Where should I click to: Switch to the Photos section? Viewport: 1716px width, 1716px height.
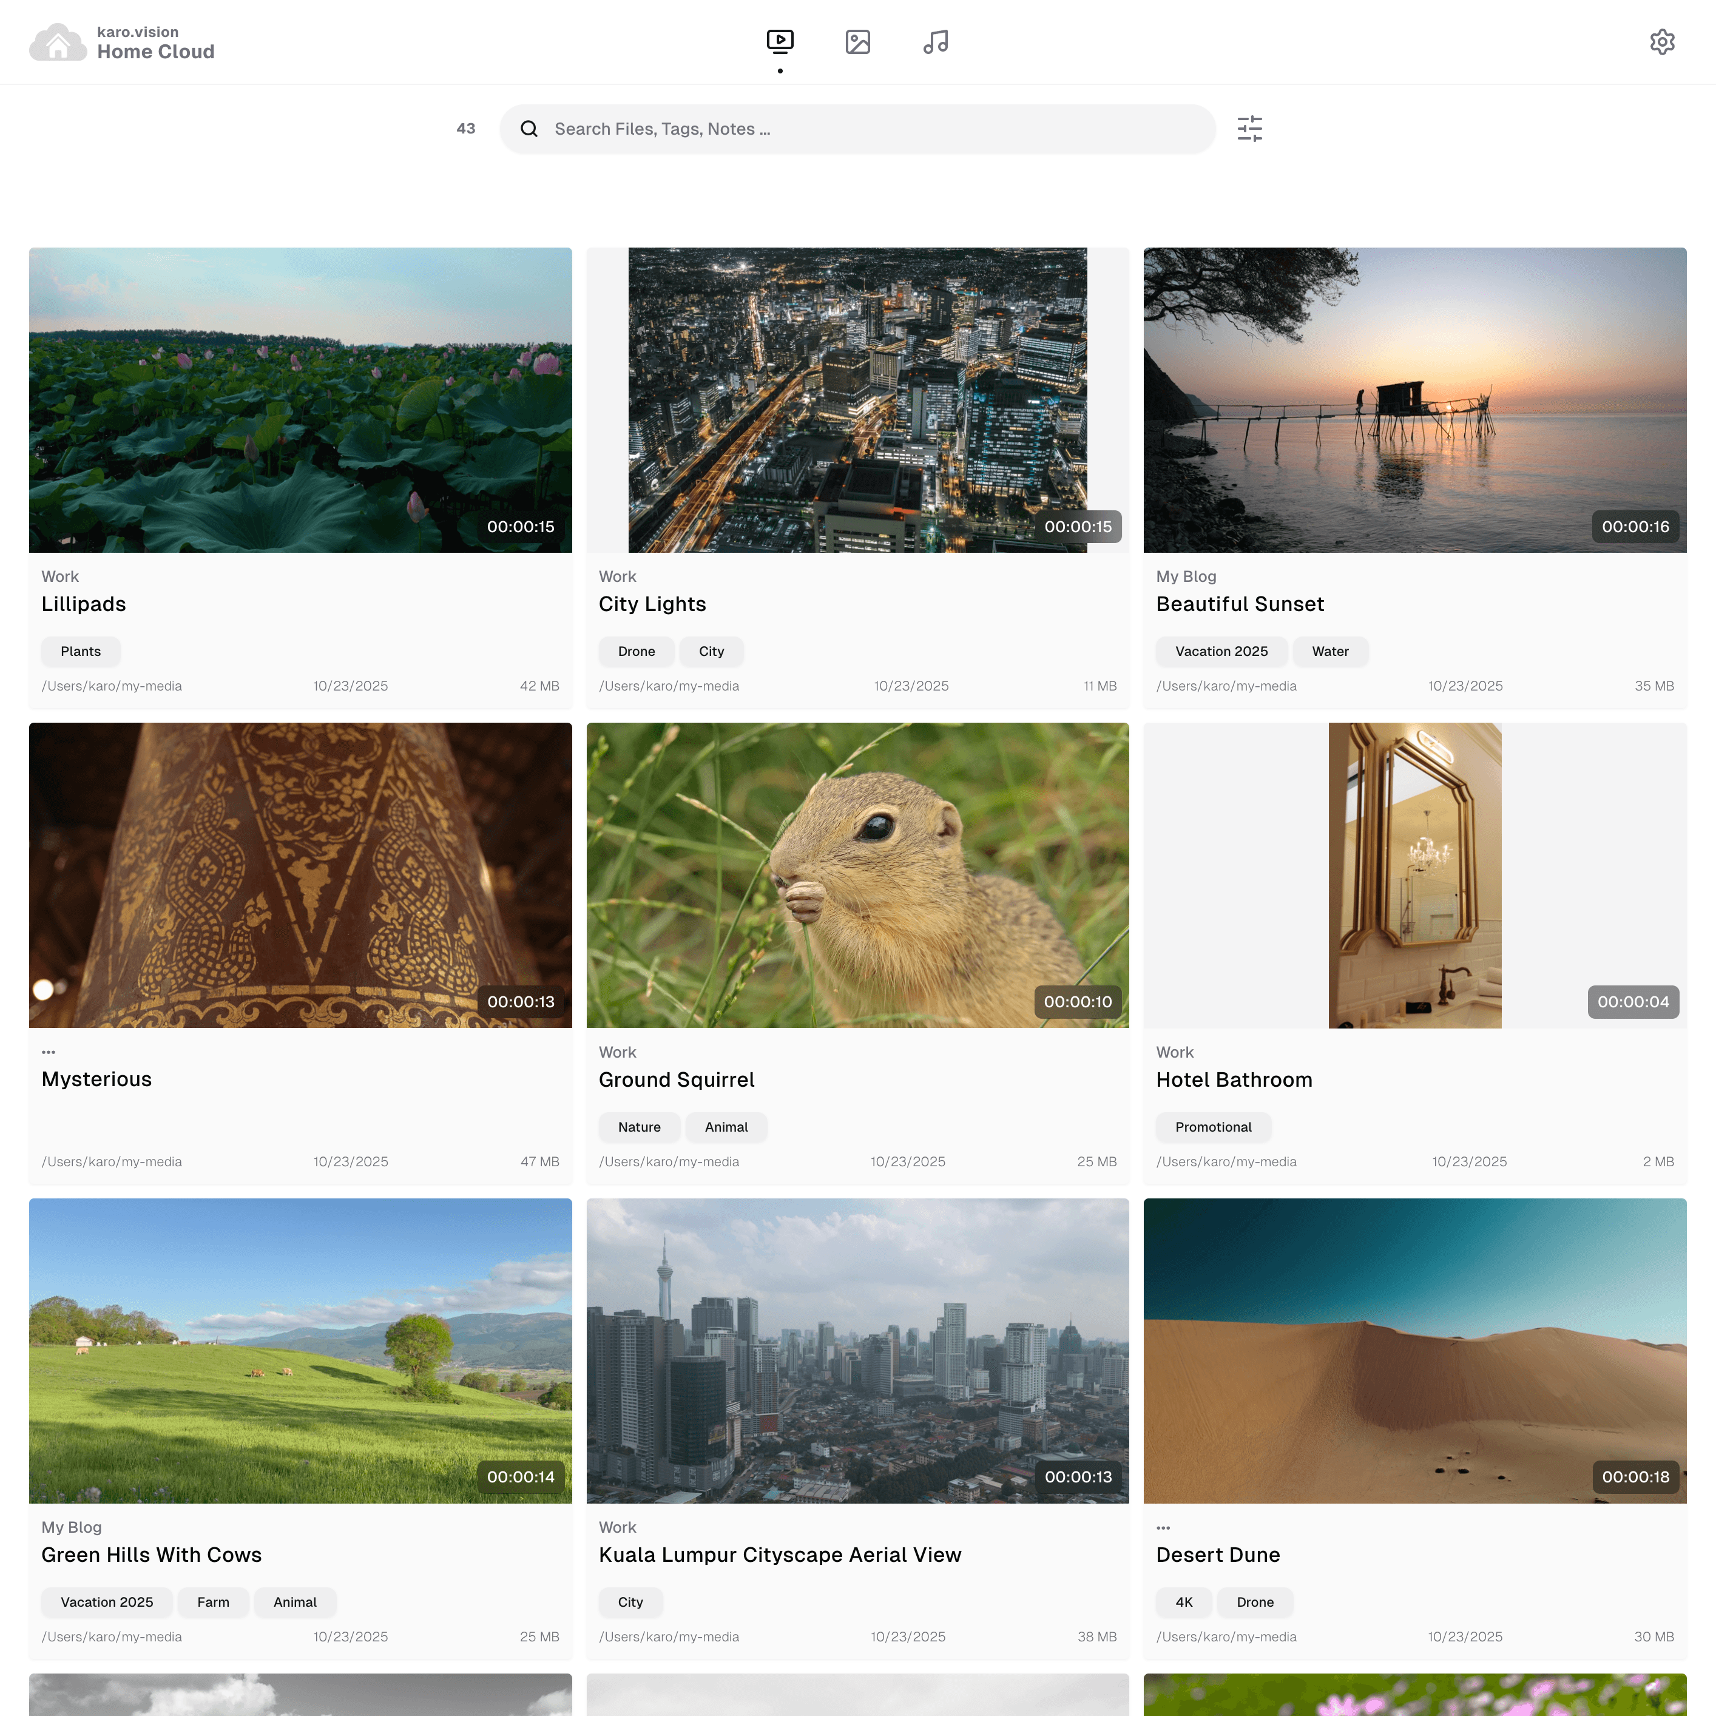(857, 41)
